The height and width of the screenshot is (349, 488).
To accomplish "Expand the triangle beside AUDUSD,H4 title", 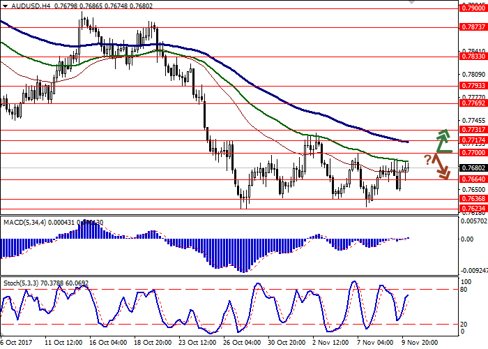I will click(4, 6).
